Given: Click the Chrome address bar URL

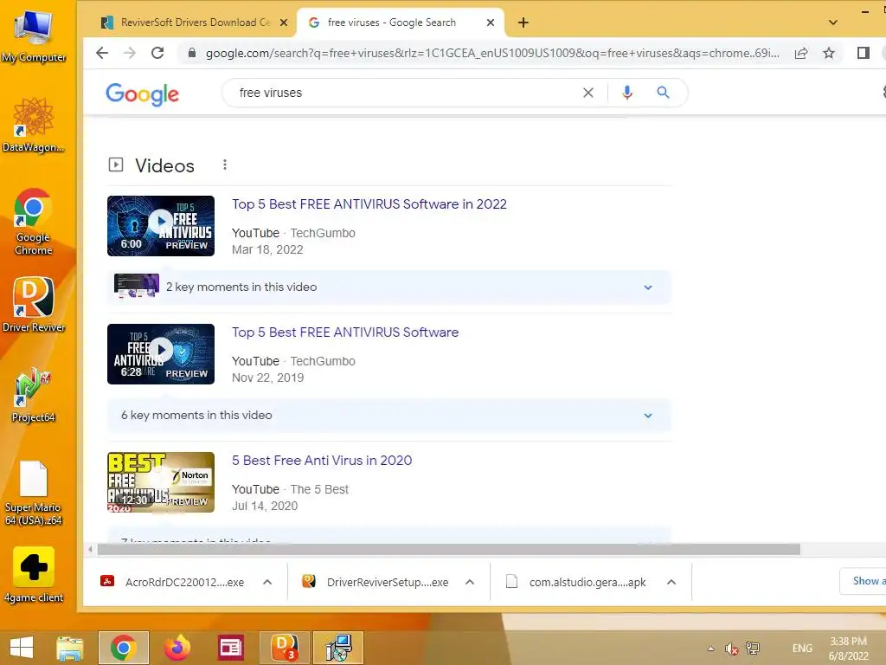Looking at the screenshot, I should point(491,53).
